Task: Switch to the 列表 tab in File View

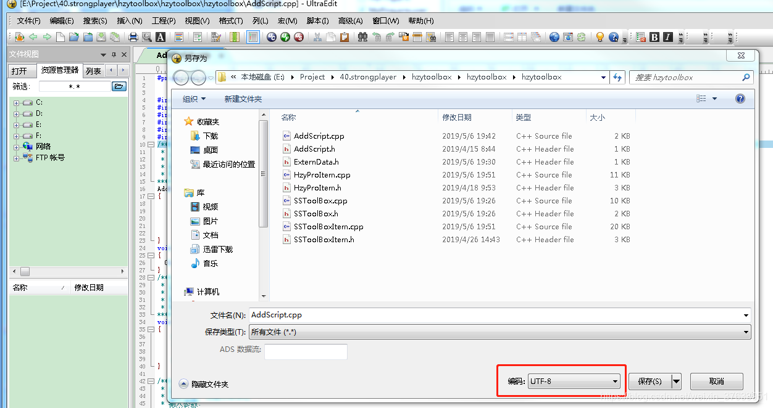Action: click(x=93, y=71)
